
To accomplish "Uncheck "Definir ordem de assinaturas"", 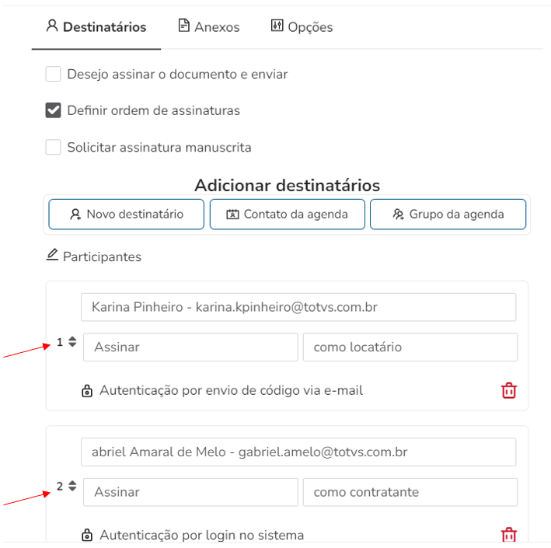I will pos(53,110).
